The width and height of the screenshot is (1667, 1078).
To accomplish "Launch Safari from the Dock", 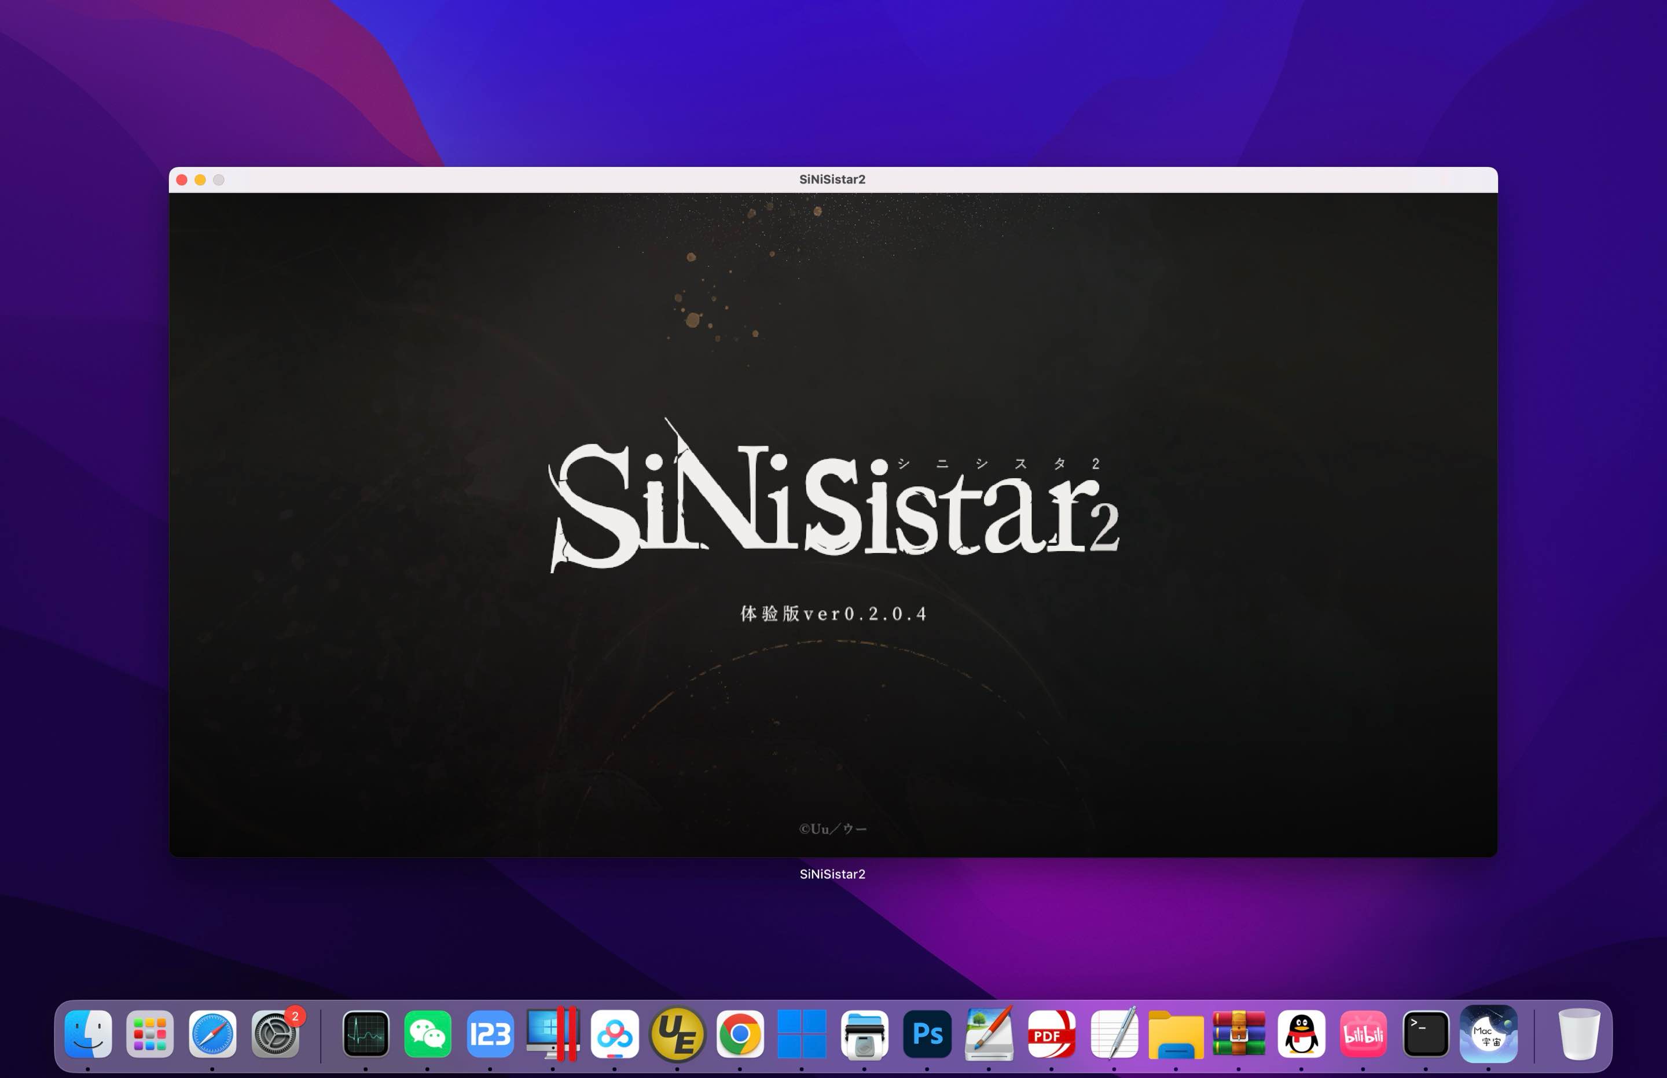I will [212, 1034].
